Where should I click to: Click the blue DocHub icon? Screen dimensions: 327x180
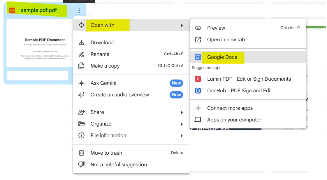198,91
